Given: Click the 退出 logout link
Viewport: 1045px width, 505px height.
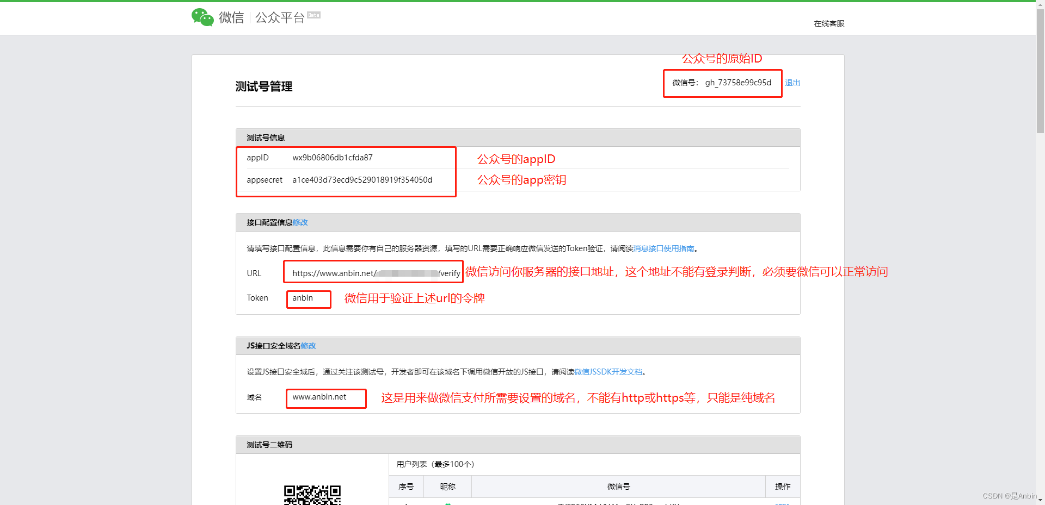Looking at the screenshot, I should pyautogui.click(x=792, y=83).
